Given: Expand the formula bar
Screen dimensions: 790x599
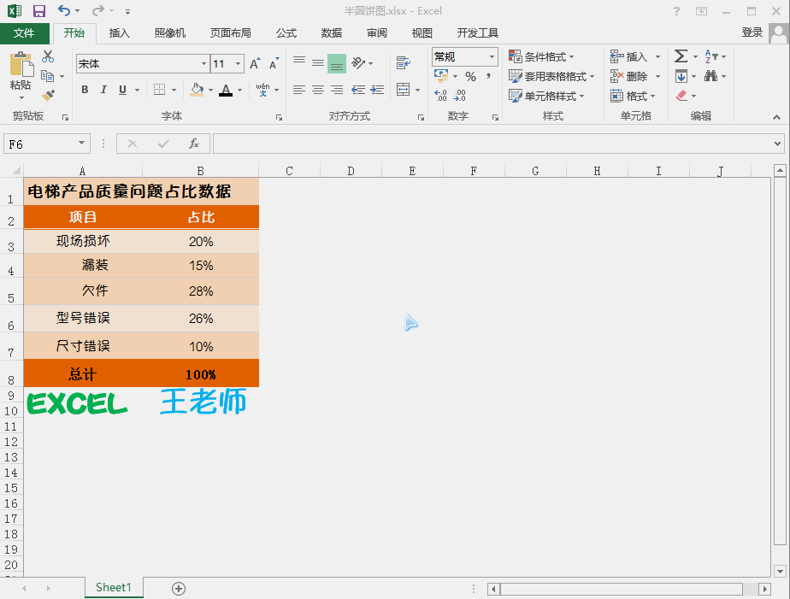Looking at the screenshot, I should [x=777, y=144].
